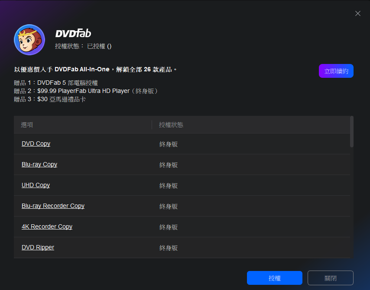Image resolution: width=370 pixels, height=290 pixels.
Task: Click 終身版 status in Blu-ray Copy row
Action: (x=169, y=165)
